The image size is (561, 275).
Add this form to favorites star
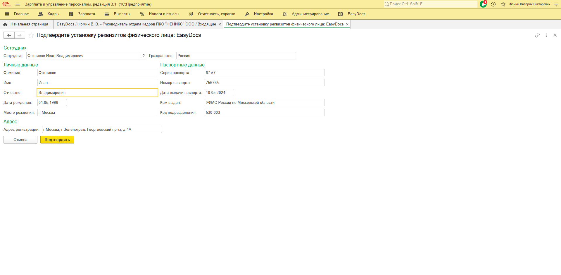coord(31,35)
